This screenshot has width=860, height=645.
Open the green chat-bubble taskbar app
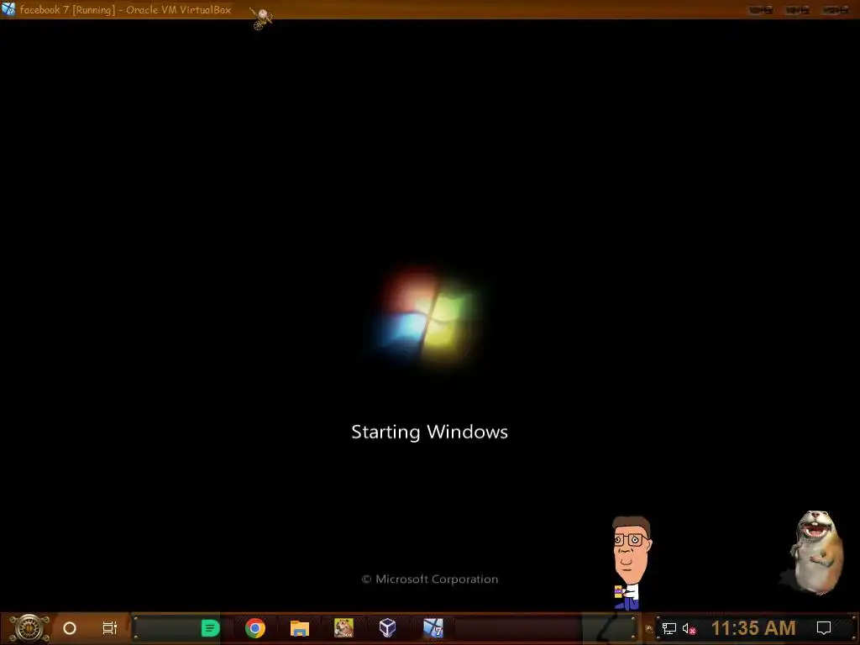coord(210,628)
